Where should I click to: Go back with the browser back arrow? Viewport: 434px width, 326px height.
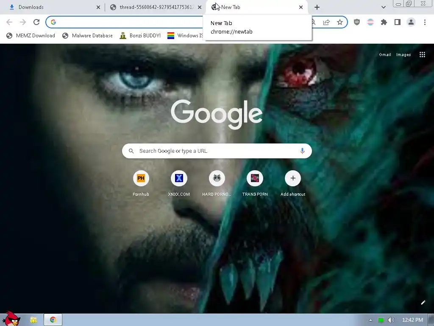point(9,22)
